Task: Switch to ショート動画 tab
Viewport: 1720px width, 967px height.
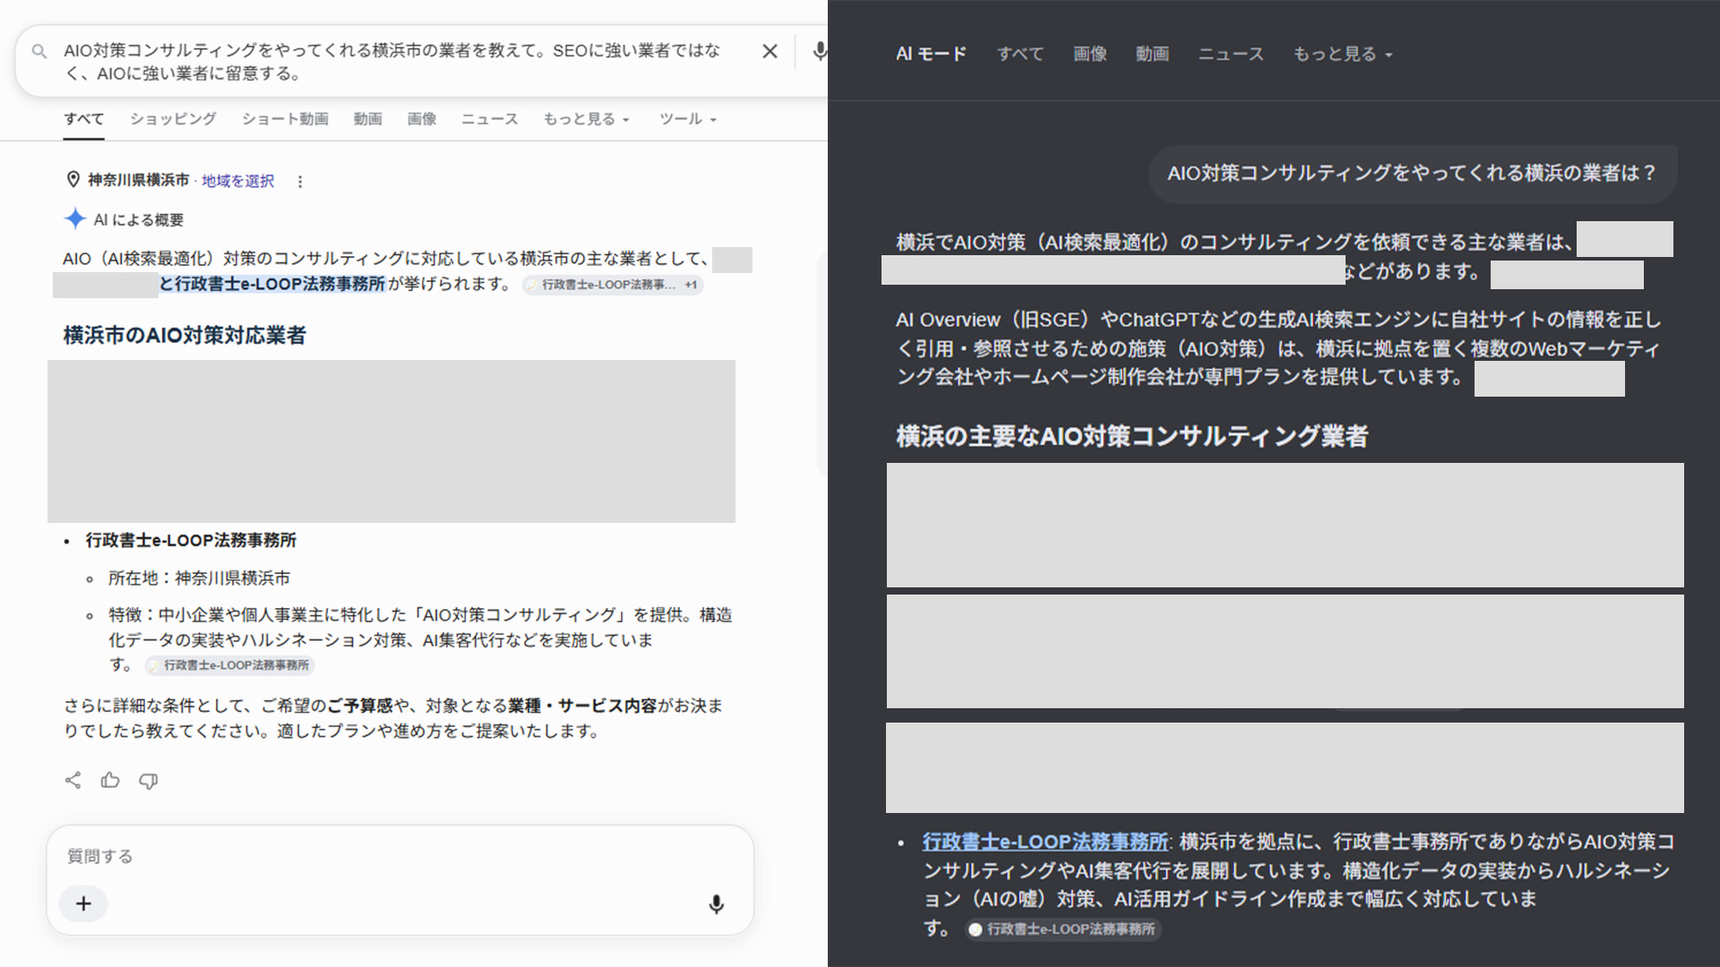Action: coord(285,119)
